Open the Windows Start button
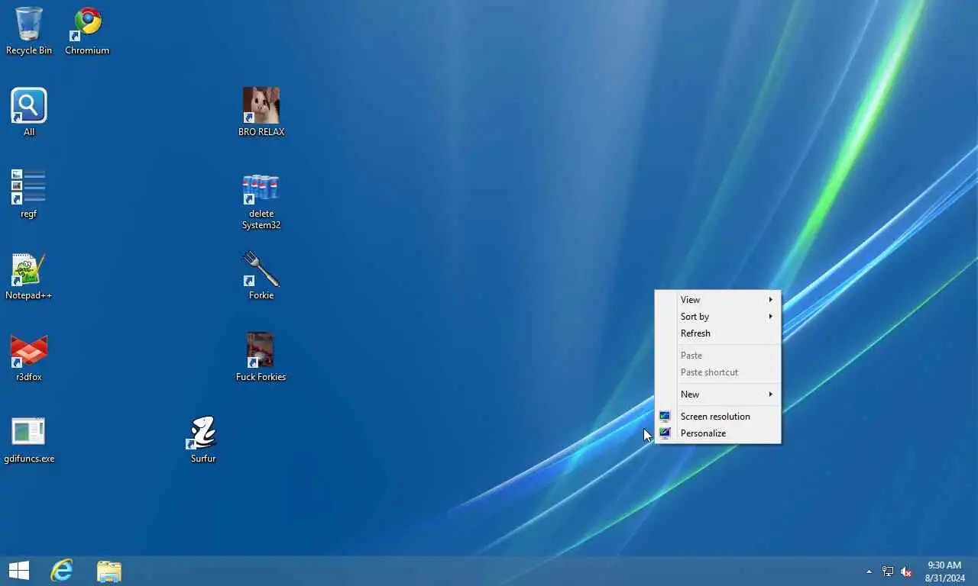 click(x=19, y=571)
